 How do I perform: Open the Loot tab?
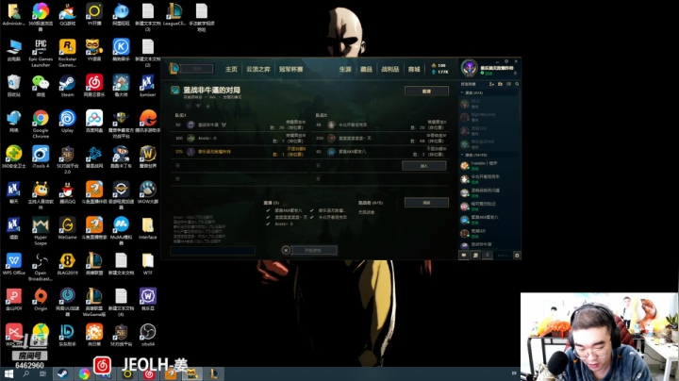point(390,69)
